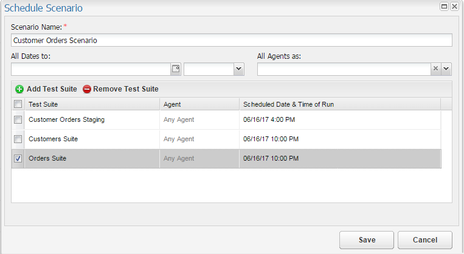This screenshot has width=464, height=254.
Task: Maximize the Schedule Scenario dialog
Action: tap(444, 7)
